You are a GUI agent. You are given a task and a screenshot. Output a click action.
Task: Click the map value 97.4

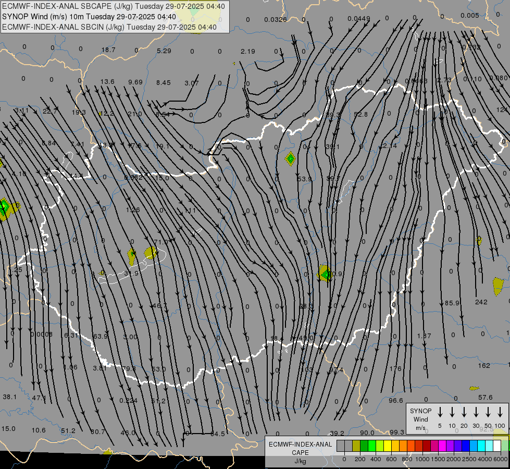[x=337, y=370]
